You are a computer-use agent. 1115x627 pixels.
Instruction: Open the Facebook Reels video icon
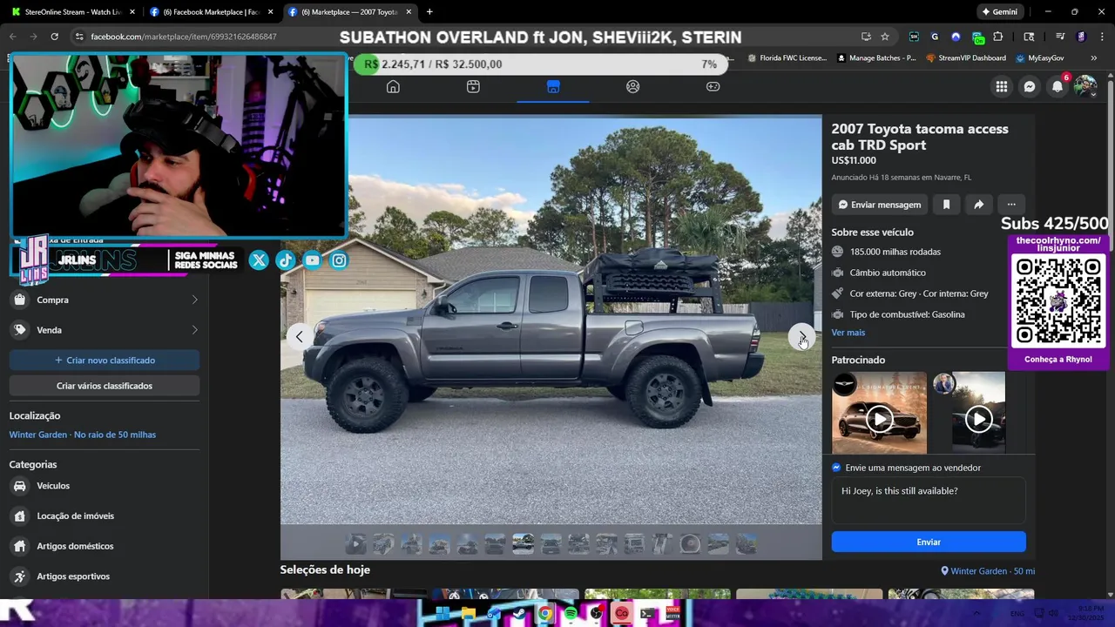point(473,86)
